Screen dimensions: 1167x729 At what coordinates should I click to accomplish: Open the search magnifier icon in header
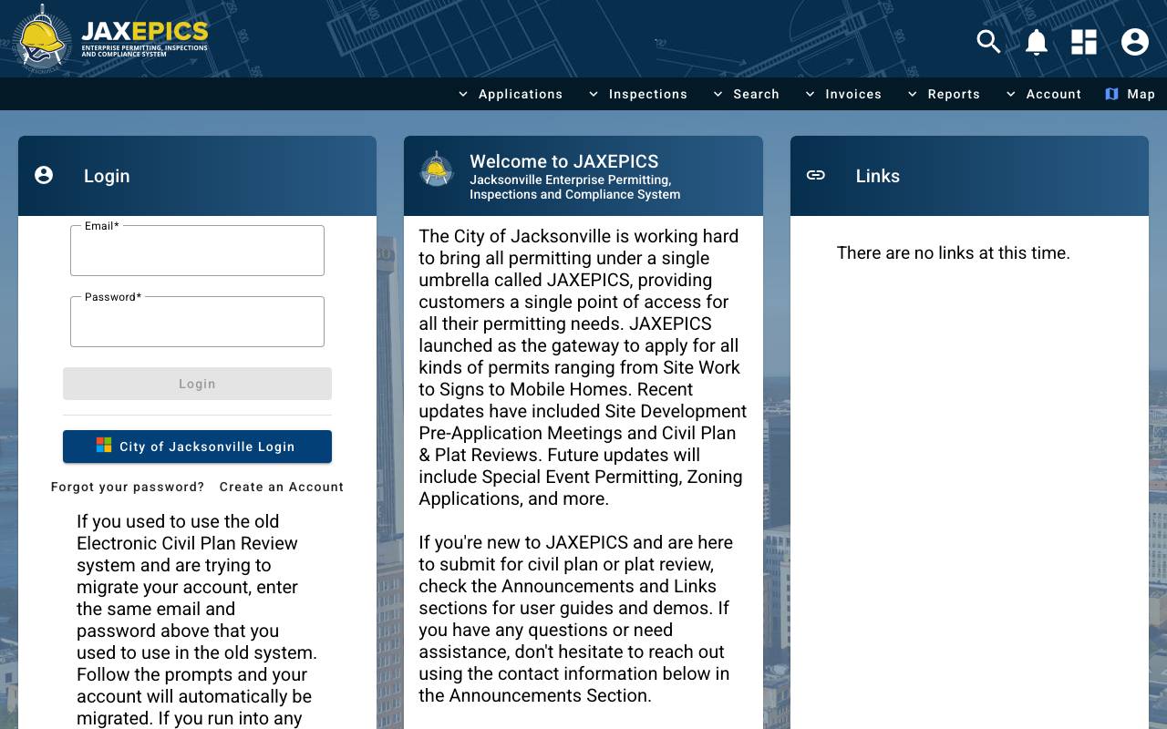(989, 42)
